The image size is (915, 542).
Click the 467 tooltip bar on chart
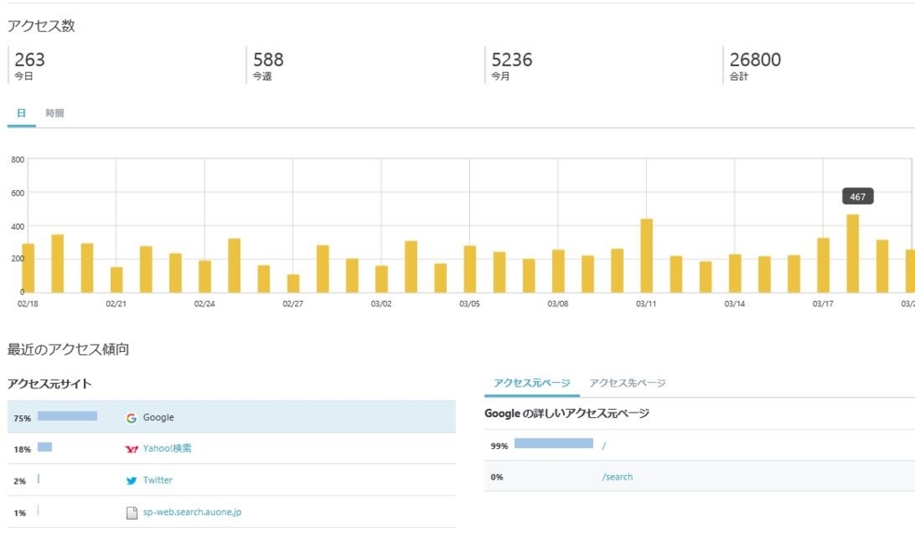click(x=852, y=254)
